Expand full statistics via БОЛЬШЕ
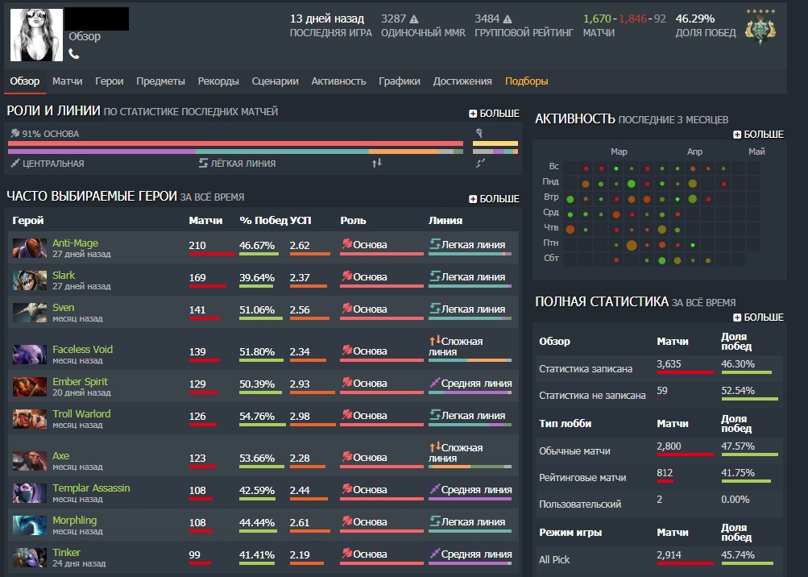808x577 pixels. coord(758,318)
